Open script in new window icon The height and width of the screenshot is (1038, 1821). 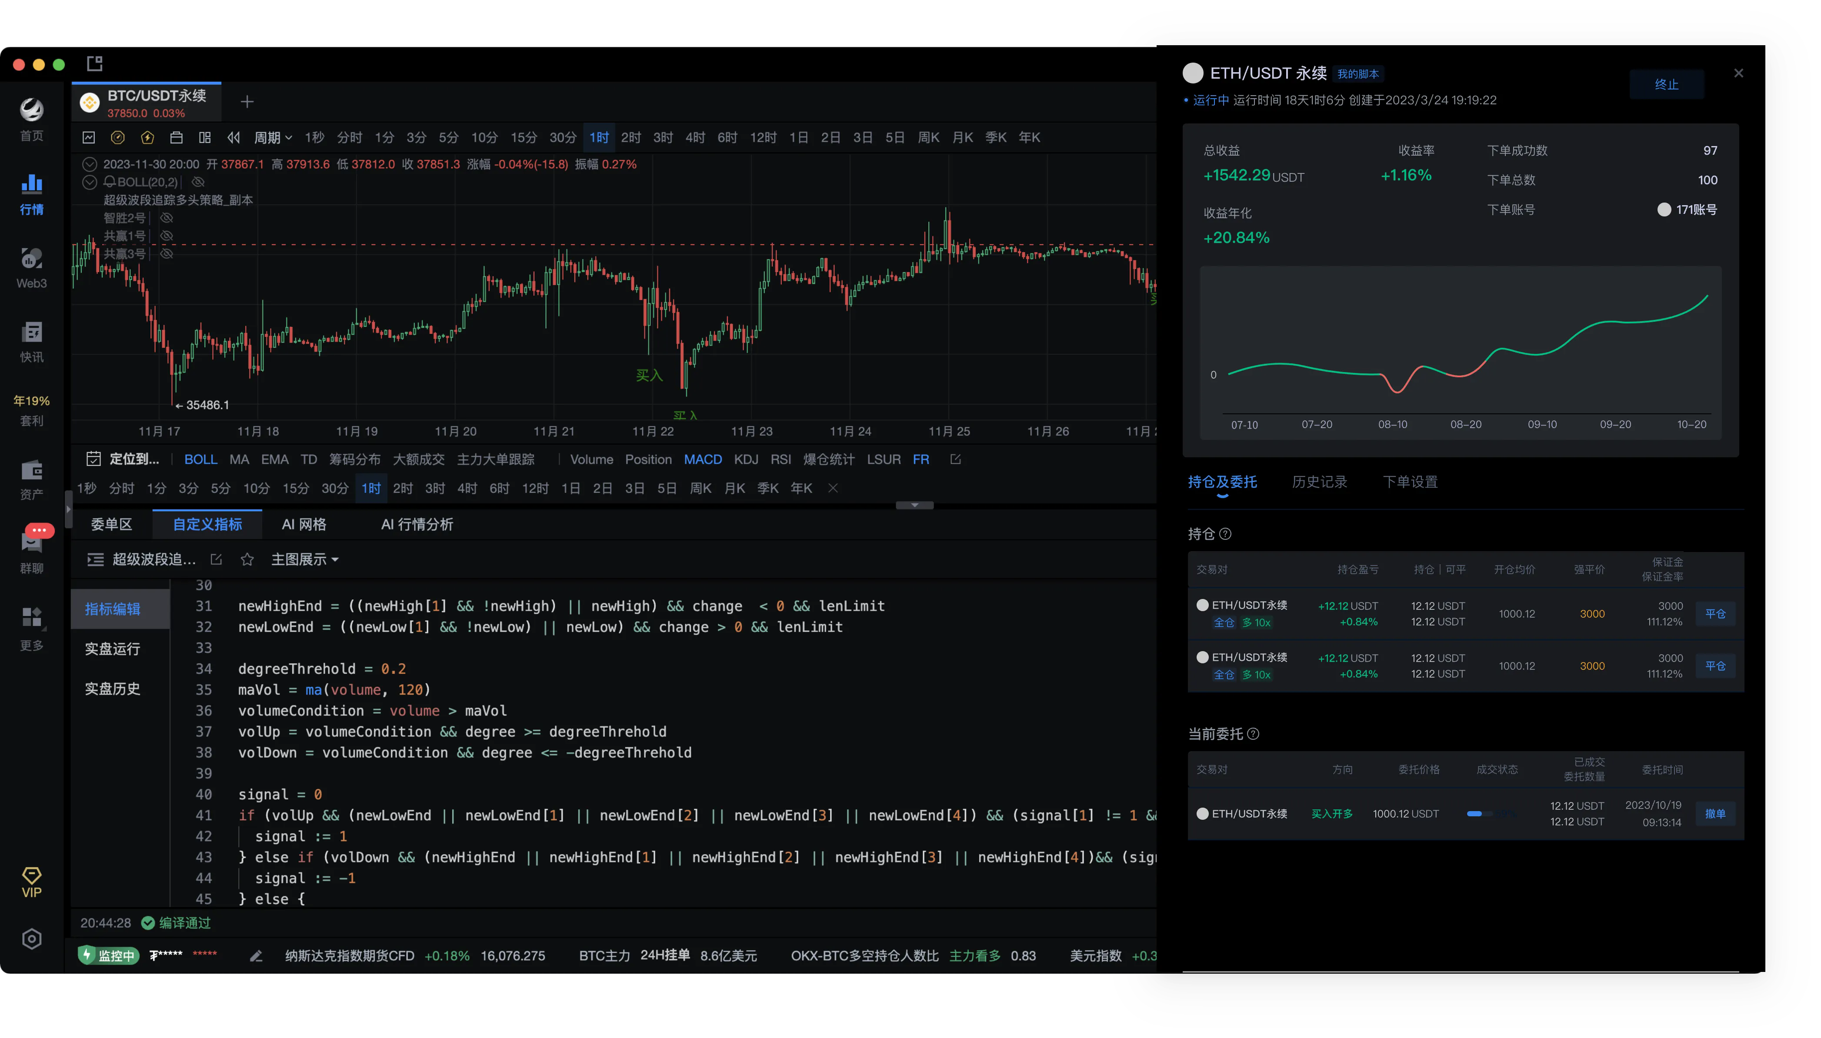(216, 559)
